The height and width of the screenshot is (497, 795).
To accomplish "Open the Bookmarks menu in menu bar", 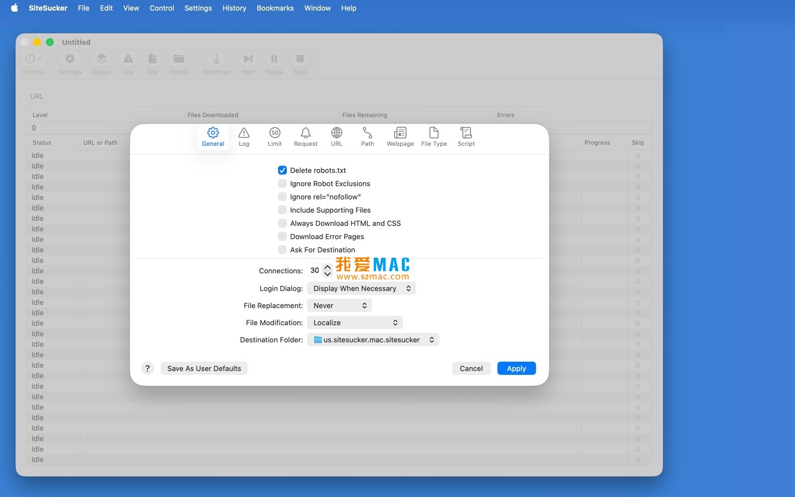I will tap(275, 8).
